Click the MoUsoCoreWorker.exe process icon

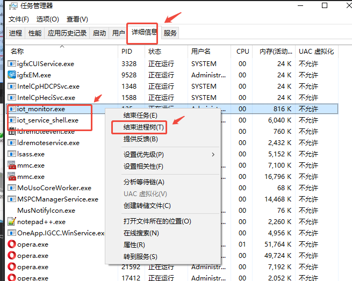pos(12,188)
